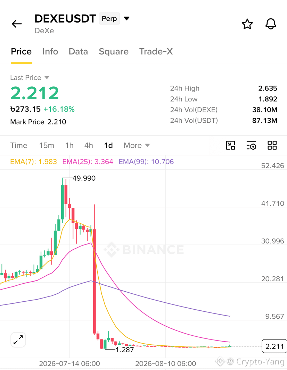Click the 9.567 price axis label

tap(275, 316)
